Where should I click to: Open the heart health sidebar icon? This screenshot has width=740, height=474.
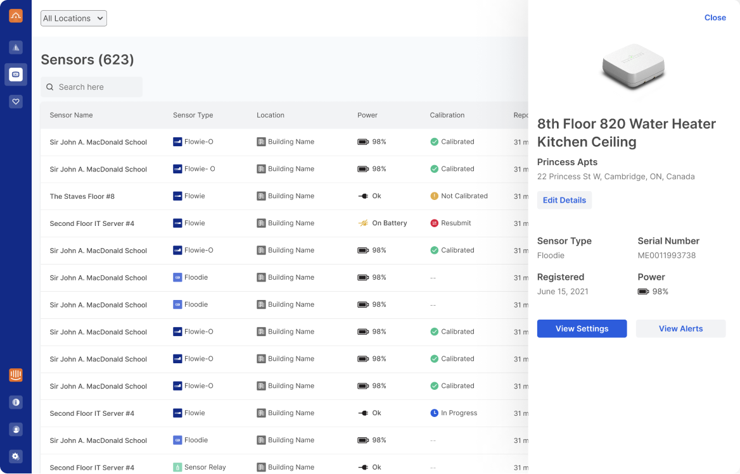click(16, 101)
